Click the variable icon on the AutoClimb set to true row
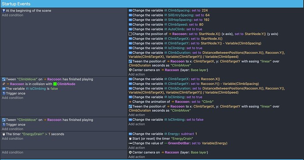304x160 pixels. tap(130, 29)
